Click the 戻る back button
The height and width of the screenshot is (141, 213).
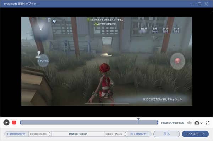(166, 134)
